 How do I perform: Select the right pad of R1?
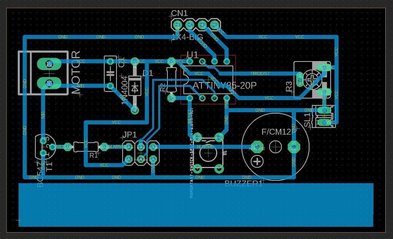tap(104, 147)
